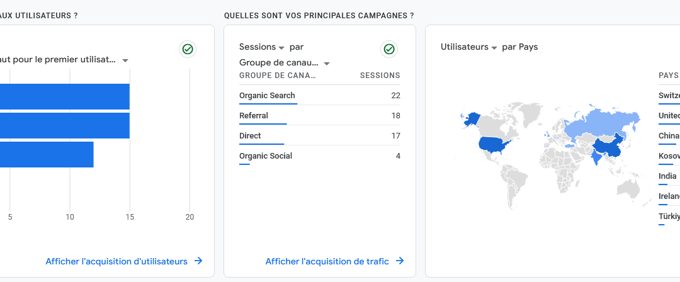Open Afficher l'acquisition de trafic link
The height and width of the screenshot is (282, 680).
tap(327, 261)
